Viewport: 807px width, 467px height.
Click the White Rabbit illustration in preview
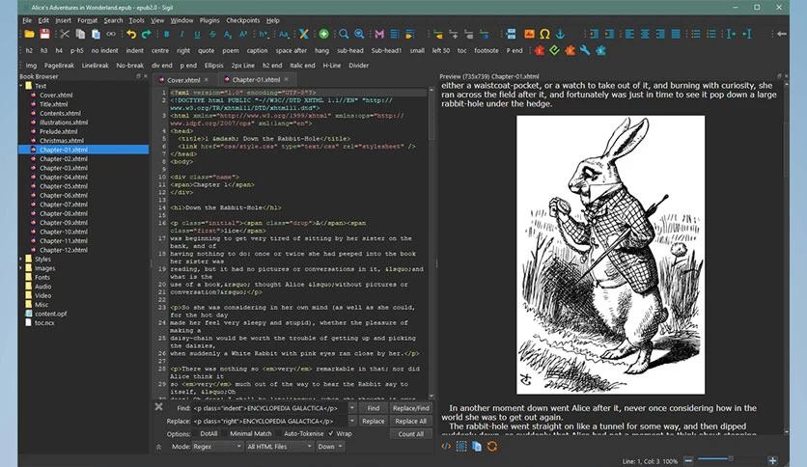[610, 255]
